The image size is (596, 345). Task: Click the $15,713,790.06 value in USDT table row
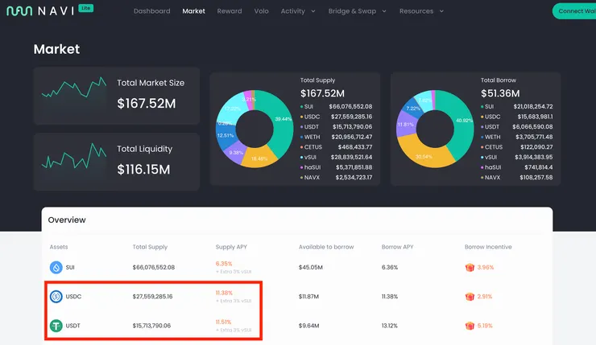pos(151,326)
